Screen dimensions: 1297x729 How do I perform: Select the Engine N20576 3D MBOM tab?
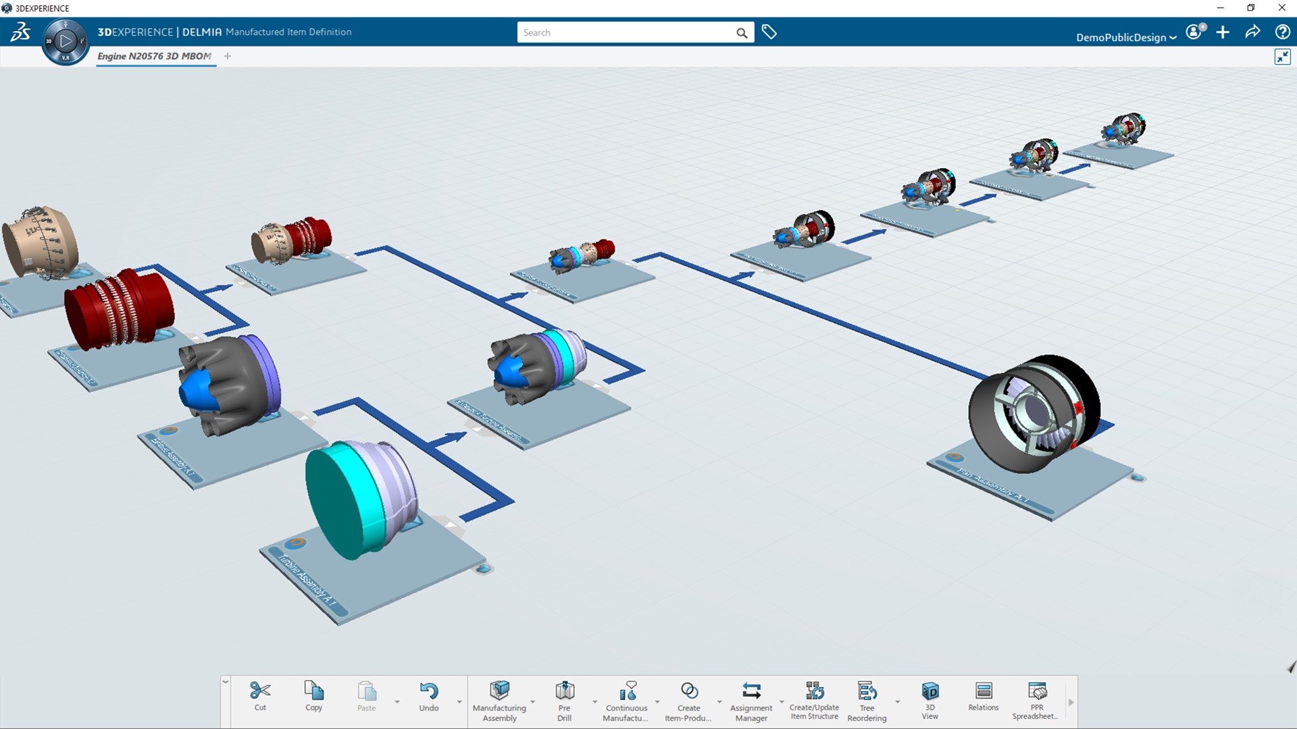pyautogui.click(x=154, y=56)
